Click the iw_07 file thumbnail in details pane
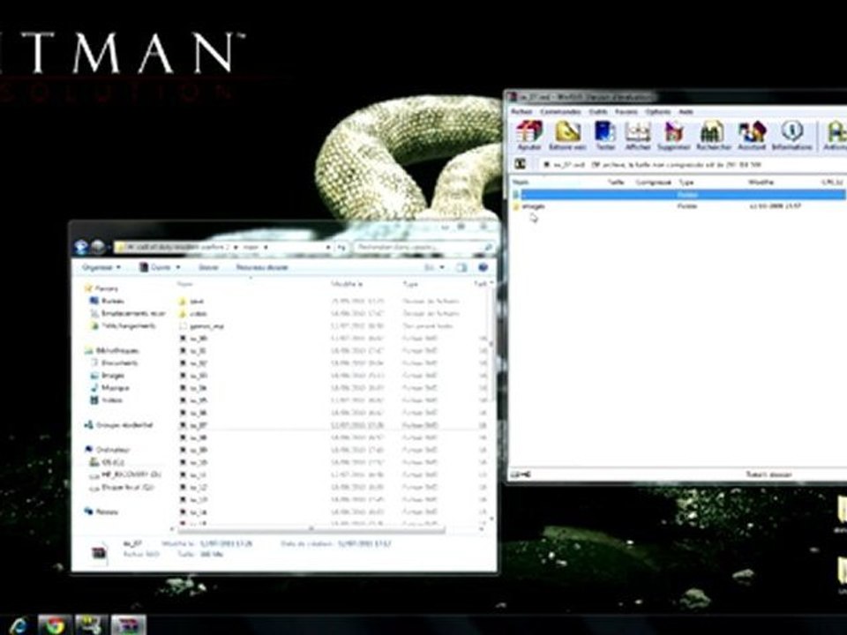This screenshot has height=635, width=847. (x=99, y=552)
